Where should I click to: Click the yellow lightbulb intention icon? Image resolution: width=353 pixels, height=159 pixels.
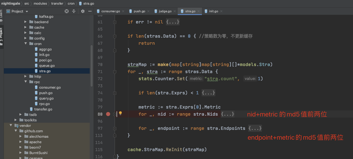tap(120, 113)
